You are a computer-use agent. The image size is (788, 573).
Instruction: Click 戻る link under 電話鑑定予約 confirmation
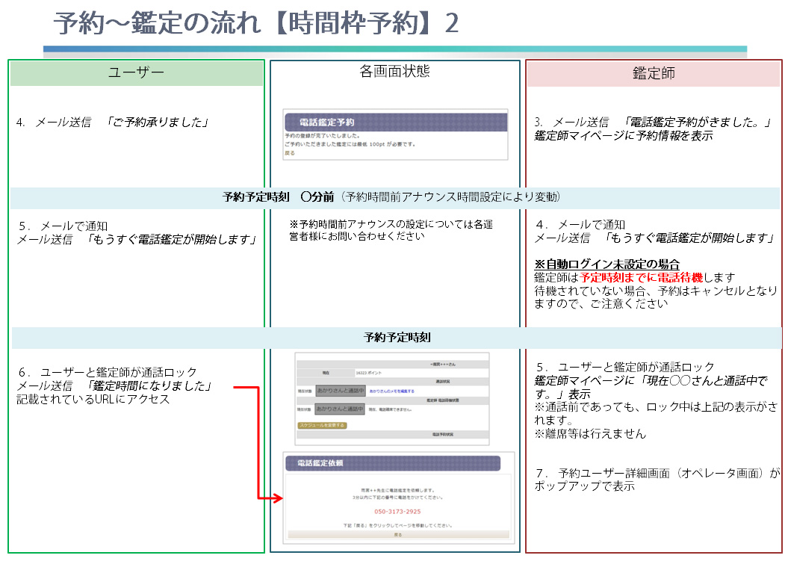coord(290,153)
